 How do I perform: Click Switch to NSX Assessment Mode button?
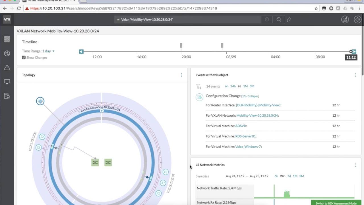(x=336, y=203)
